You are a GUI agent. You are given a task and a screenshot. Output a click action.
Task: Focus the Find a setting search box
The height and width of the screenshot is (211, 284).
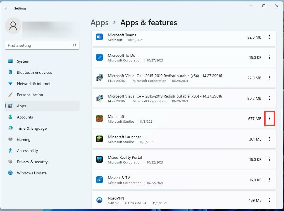click(42, 45)
